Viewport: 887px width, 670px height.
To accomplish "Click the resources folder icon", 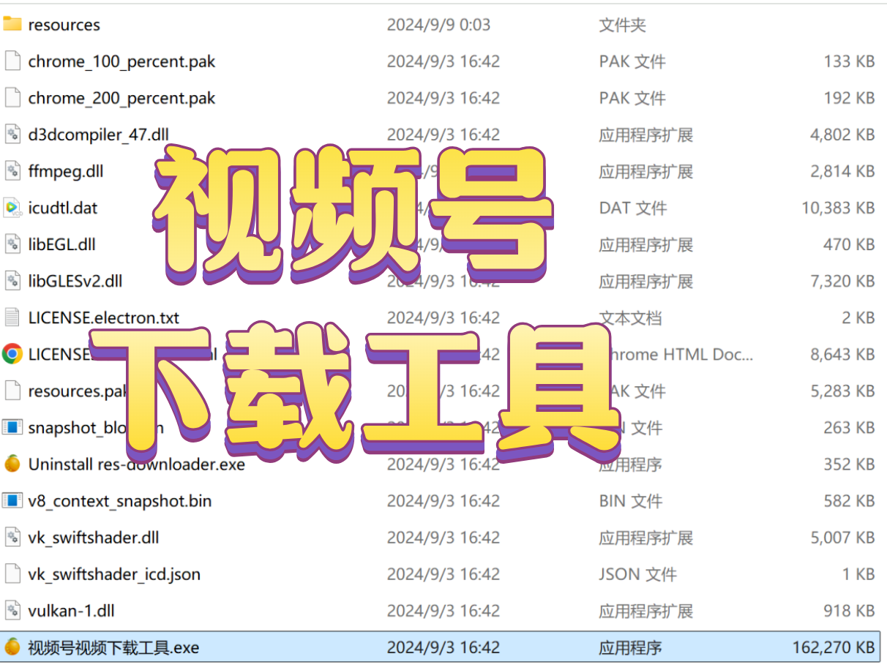I will pyautogui.click(x=12, y=24).
